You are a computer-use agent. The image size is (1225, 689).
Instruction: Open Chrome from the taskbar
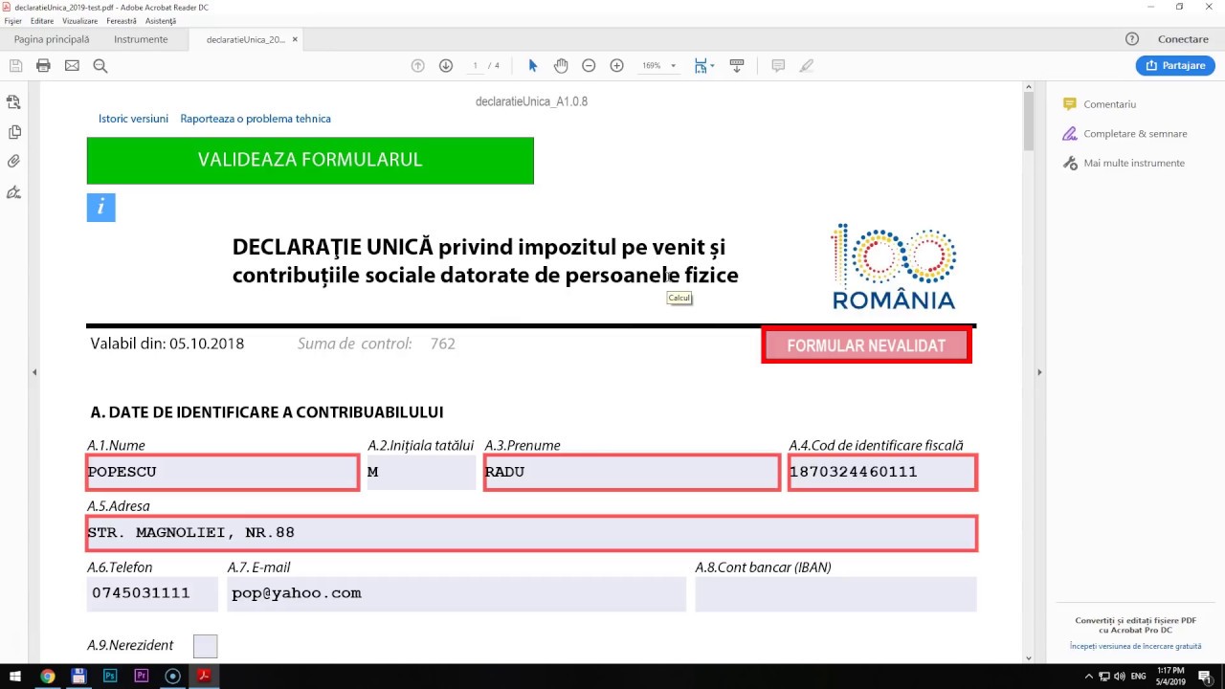coord(47,676)
